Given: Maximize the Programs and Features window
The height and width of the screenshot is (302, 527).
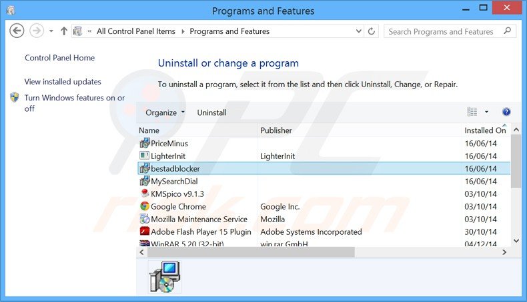Looking at the screenshot, I should (x=484, y=8).
